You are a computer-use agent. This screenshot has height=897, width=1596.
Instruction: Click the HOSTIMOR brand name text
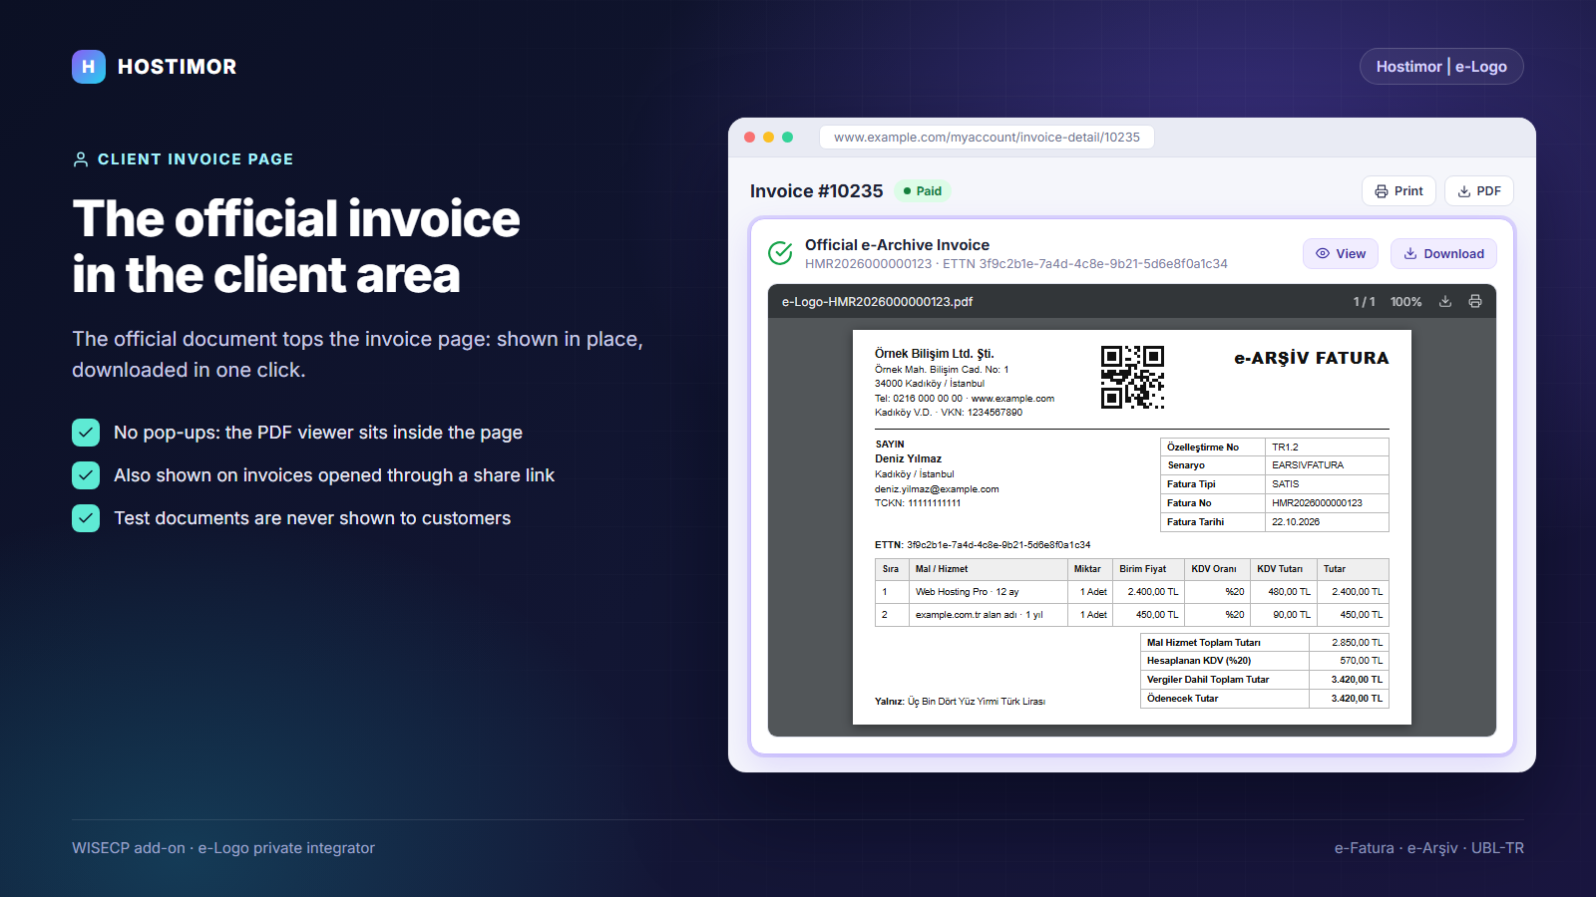tap(178, 67)
